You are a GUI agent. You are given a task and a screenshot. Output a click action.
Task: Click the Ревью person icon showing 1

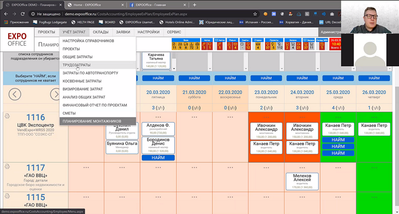pyautogui.click(x=229, y=46)
